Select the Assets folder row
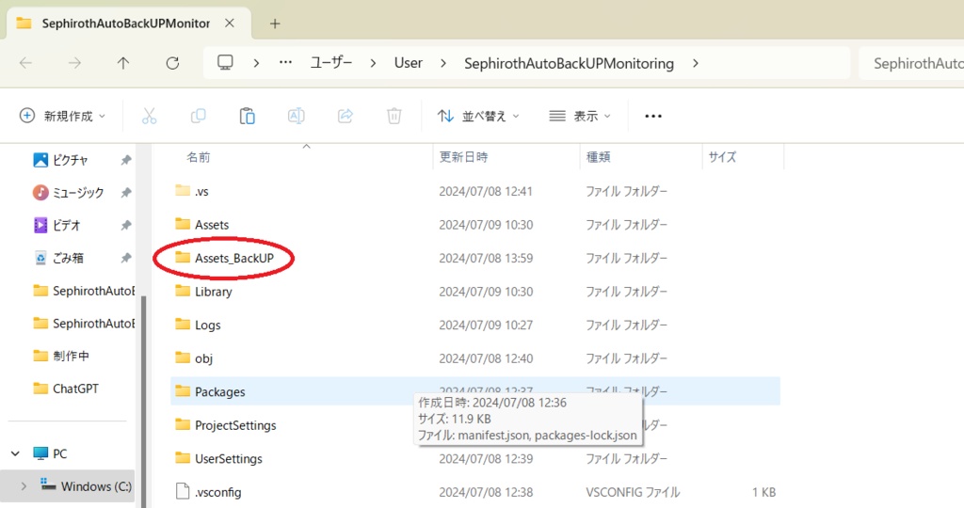964x508 pixels. coord(475,224)
